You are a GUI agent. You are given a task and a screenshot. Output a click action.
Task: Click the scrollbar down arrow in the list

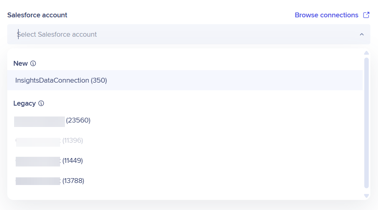[x=366, y=195]
